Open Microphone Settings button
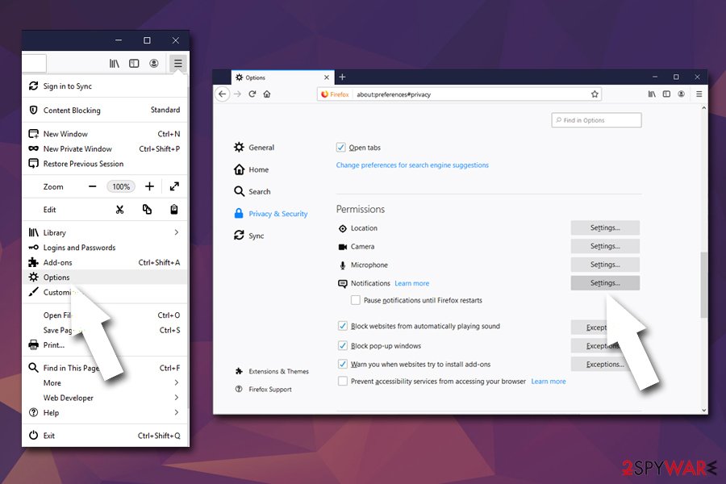This screenshot has width=726, height=484. 605,265
